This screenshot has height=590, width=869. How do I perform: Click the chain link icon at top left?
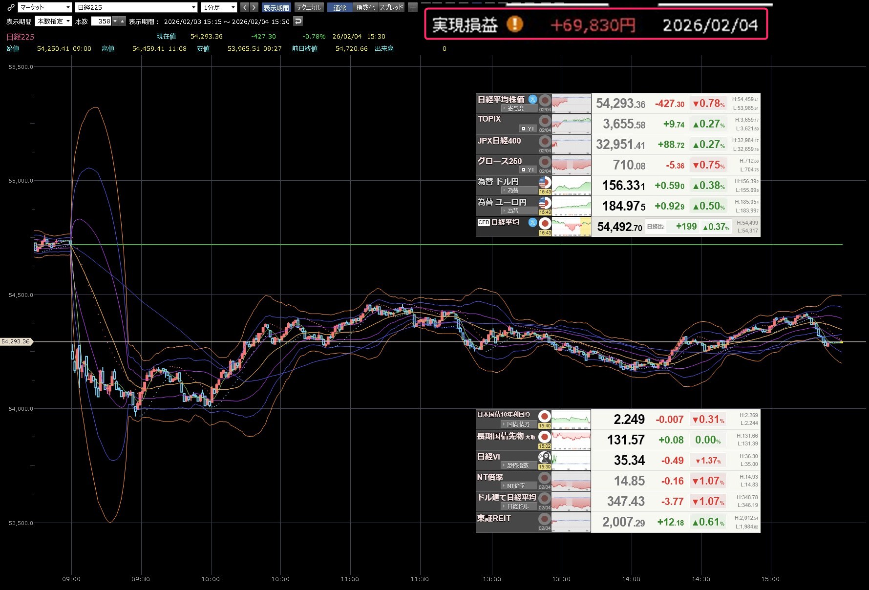coord(10,7)
